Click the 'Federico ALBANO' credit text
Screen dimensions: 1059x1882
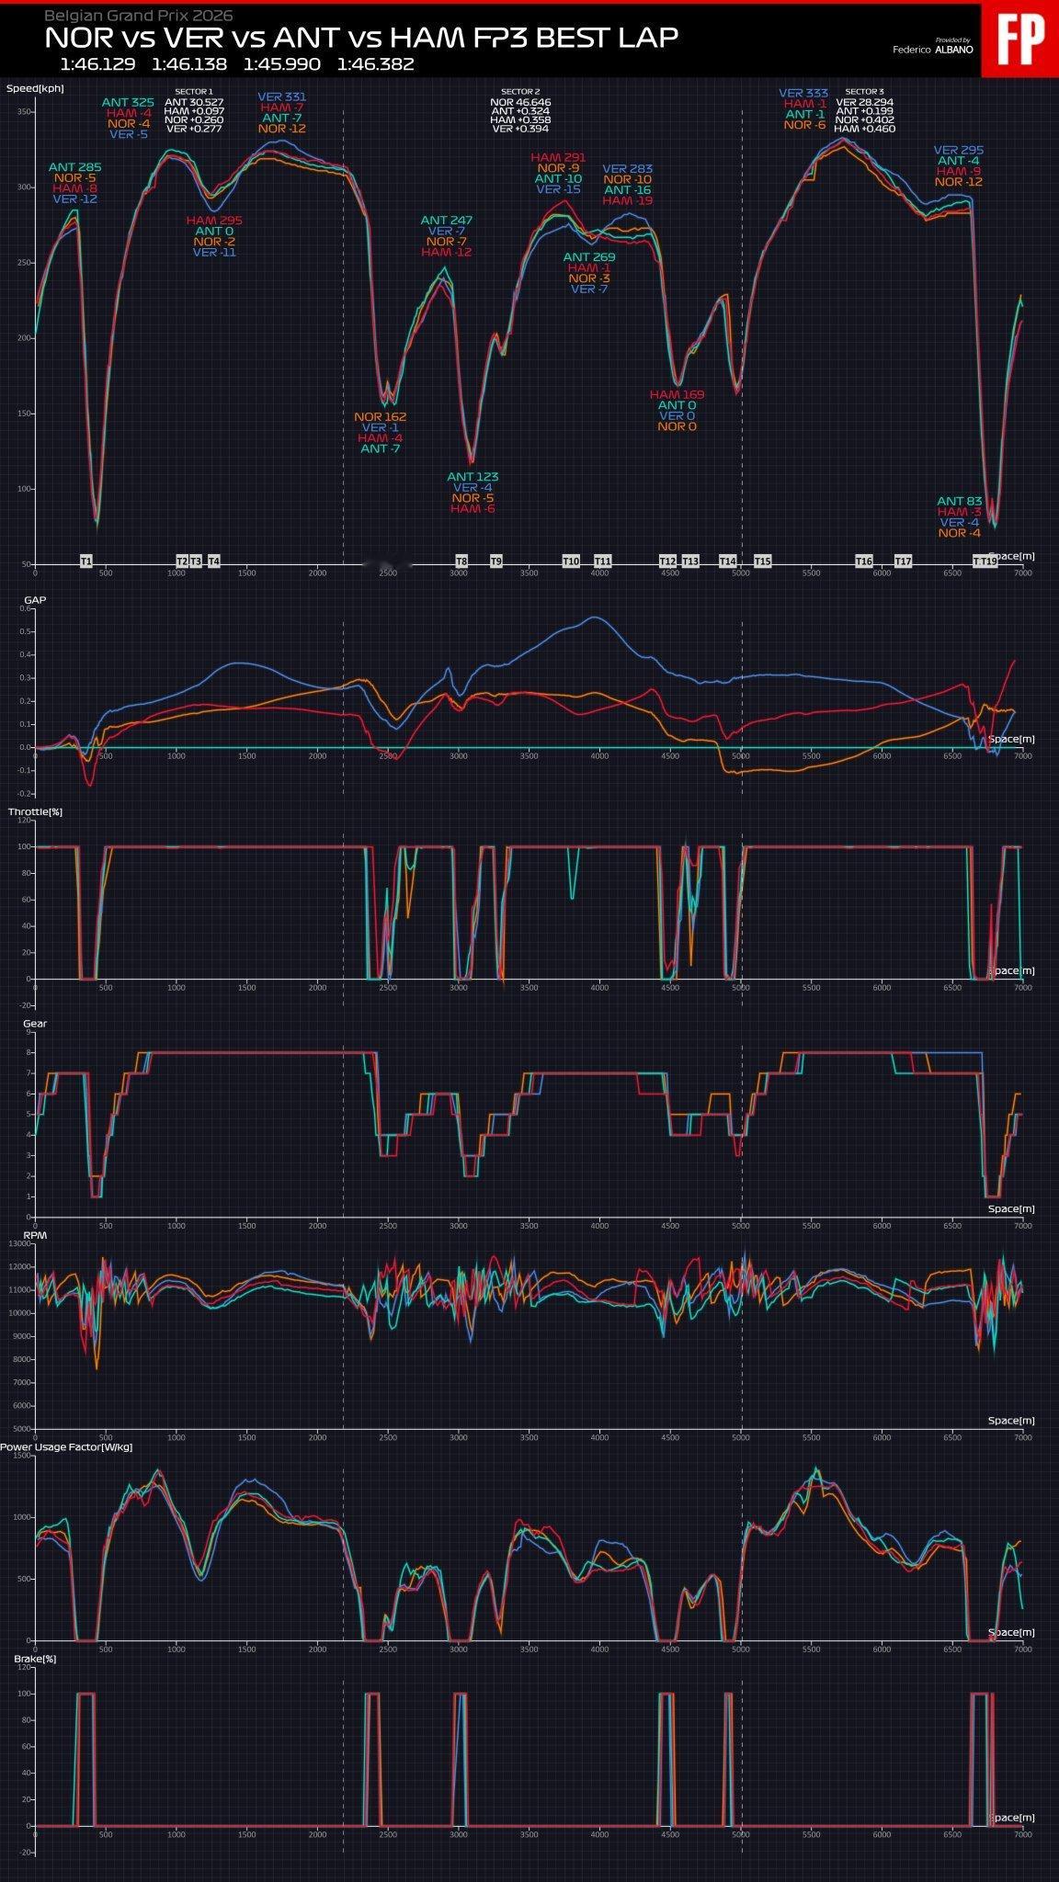(x=933, y=50)
